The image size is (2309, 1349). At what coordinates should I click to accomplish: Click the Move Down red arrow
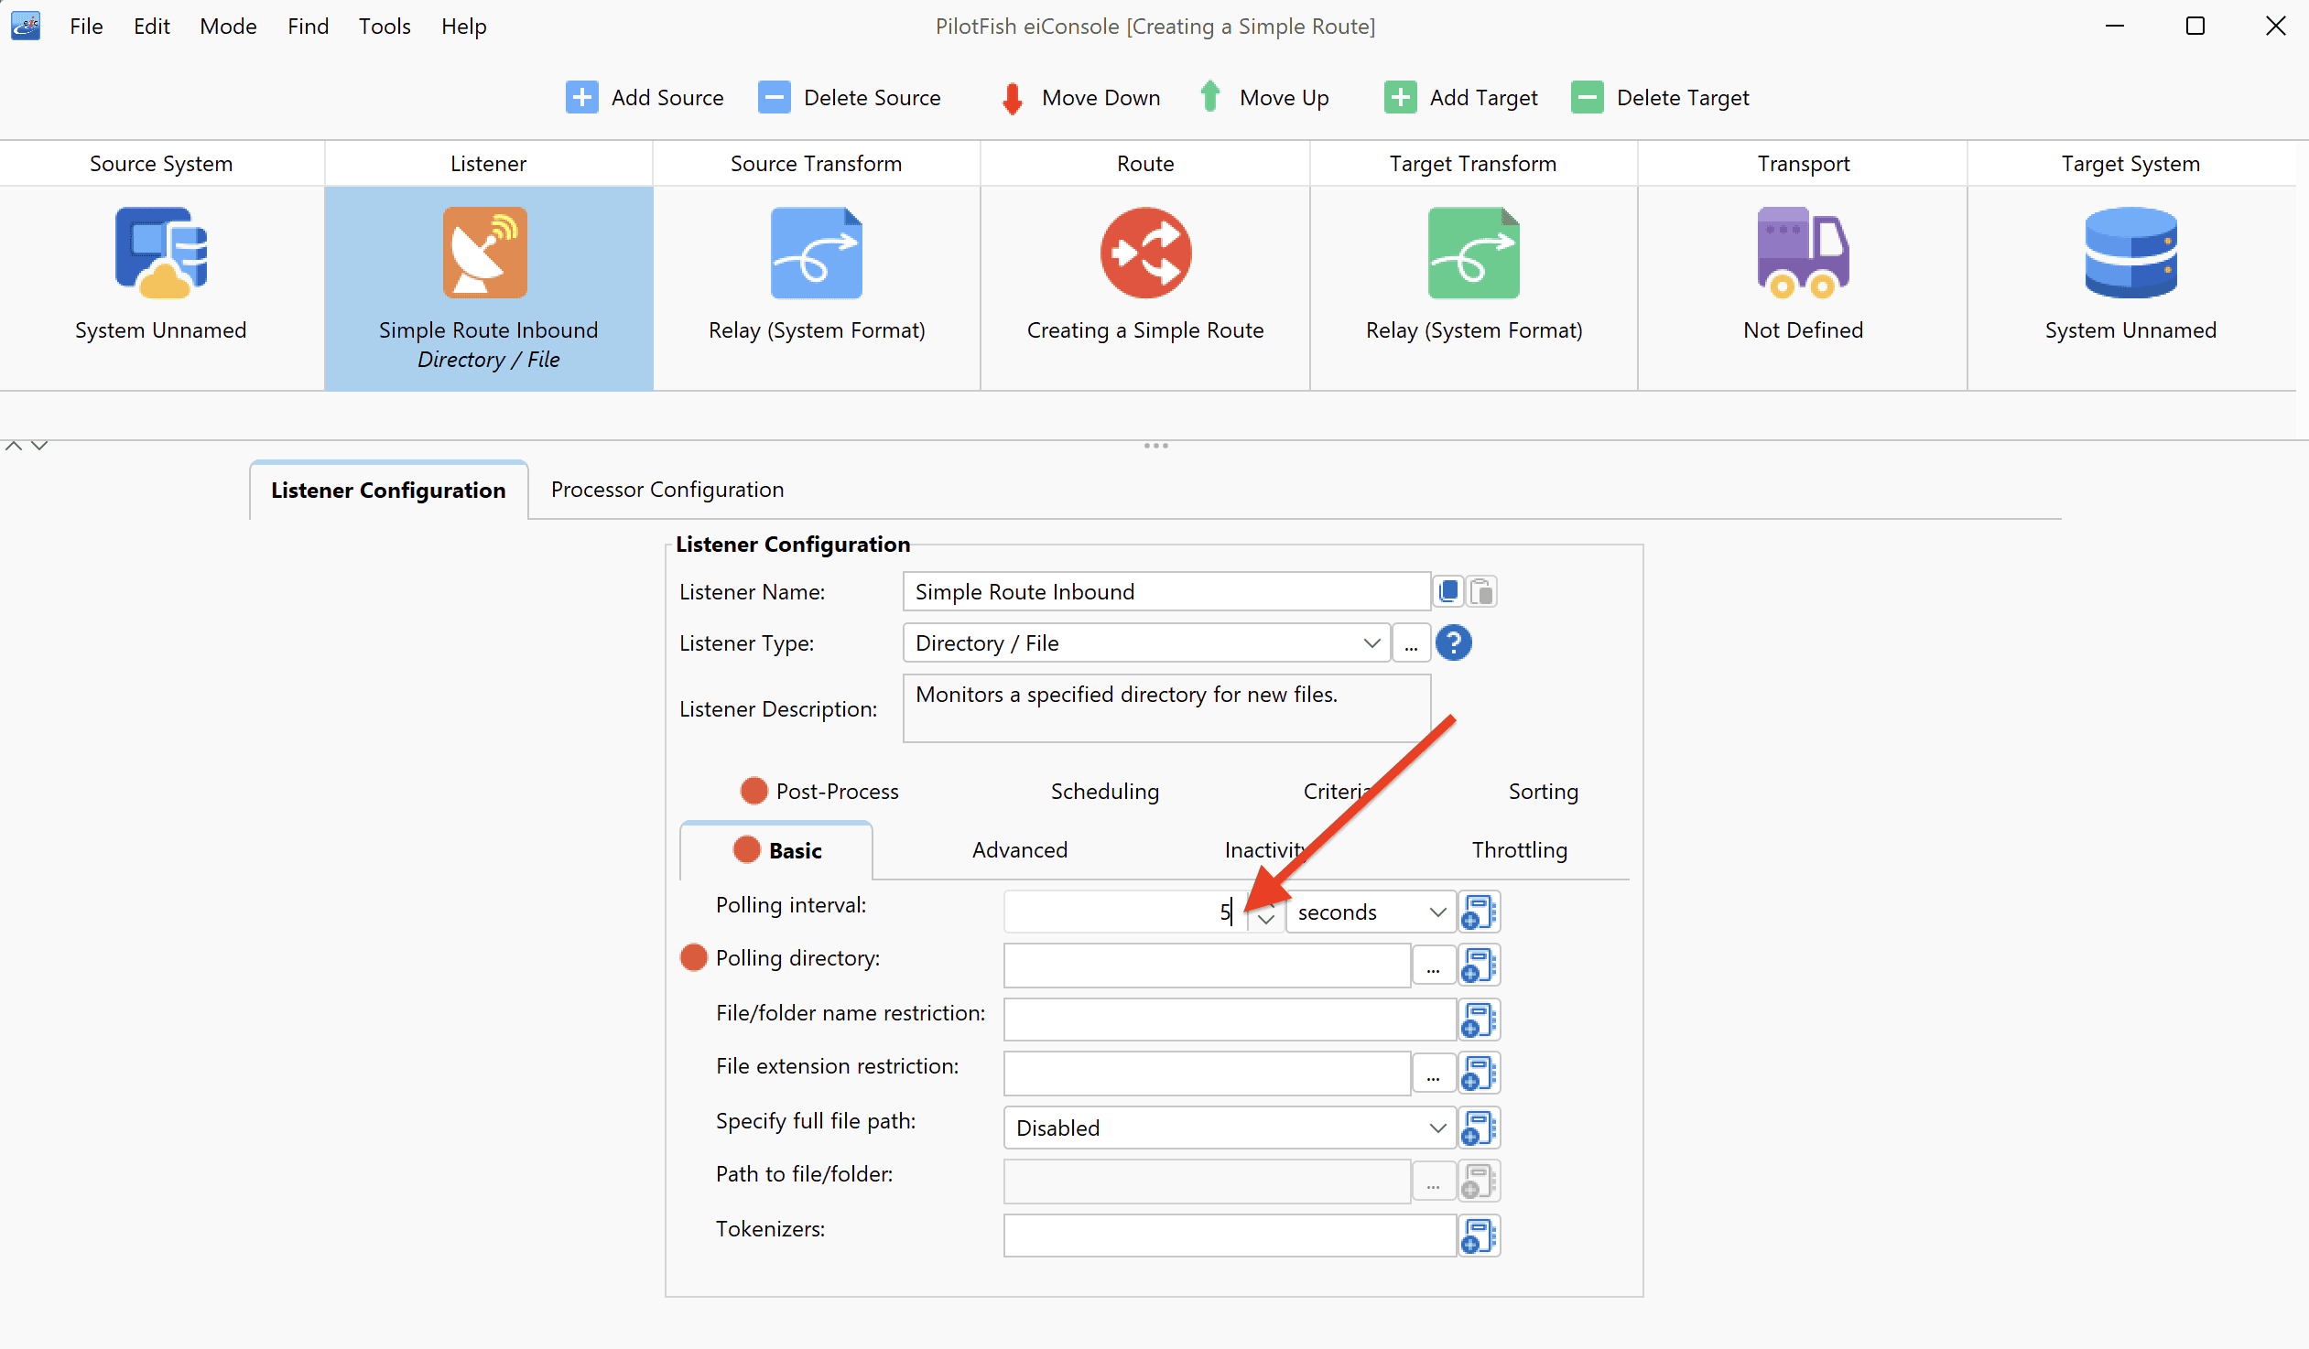click(1013, 98)
